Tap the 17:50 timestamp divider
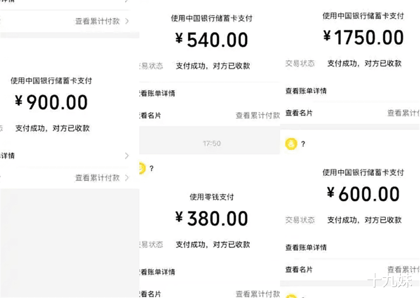This screenshot has height=298, width=420. pyautogui.click(x=211, y=144)
